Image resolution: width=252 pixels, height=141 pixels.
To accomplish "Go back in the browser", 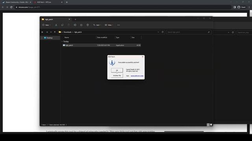I will 3,7.
